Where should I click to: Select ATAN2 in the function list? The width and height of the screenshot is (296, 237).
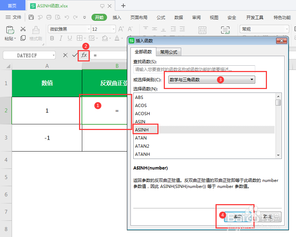[204, 146]
